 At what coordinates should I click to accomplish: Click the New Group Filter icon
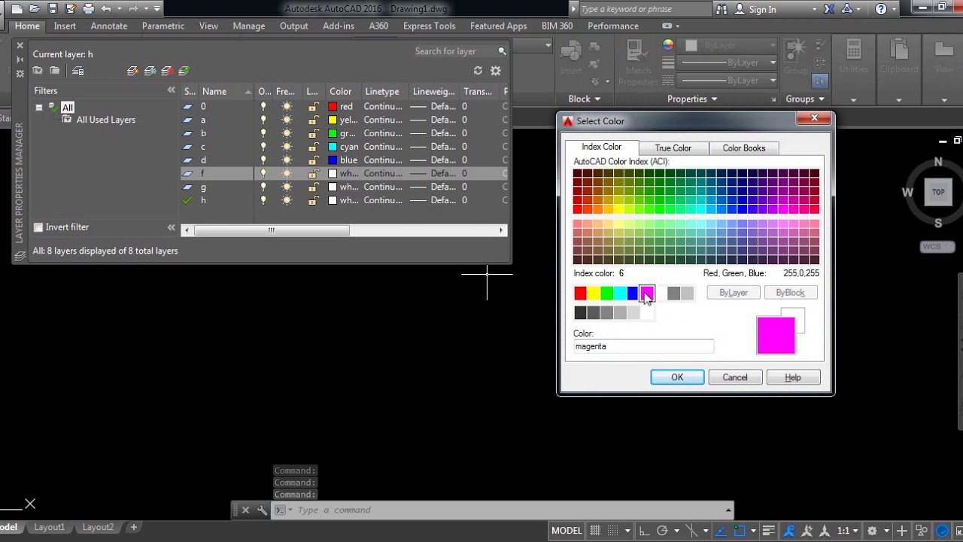[x=55, y=71]
